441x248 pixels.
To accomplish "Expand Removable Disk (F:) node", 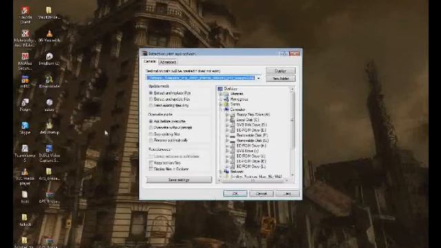I will point(227,135).
